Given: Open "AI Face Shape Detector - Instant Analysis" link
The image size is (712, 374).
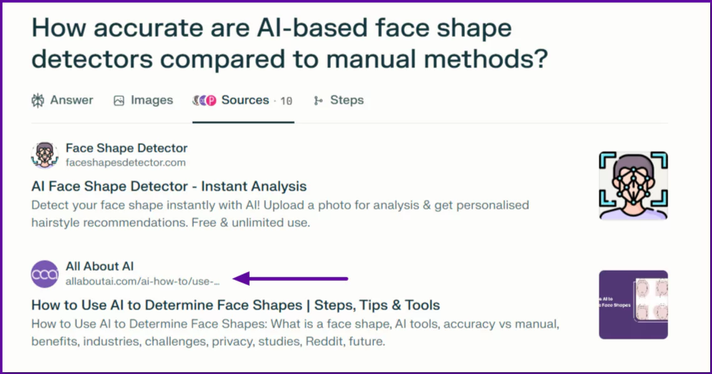Looking at the screenshot, I should tap(169, 186).
